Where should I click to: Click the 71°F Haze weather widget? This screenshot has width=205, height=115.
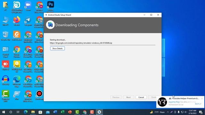(157, 112)
